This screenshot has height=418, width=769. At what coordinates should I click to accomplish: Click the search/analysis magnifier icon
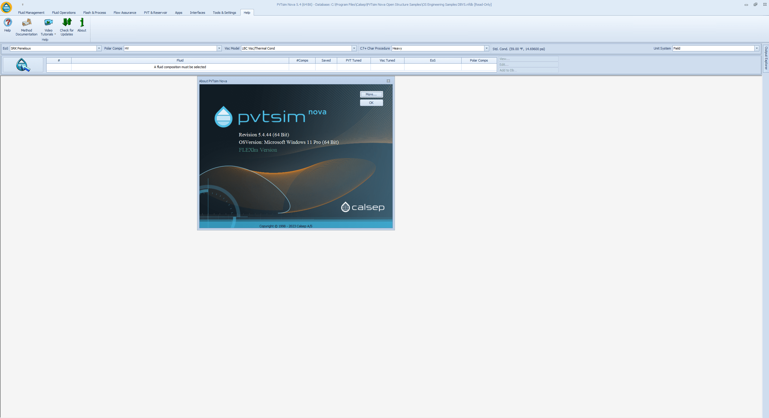coord(23,64)
